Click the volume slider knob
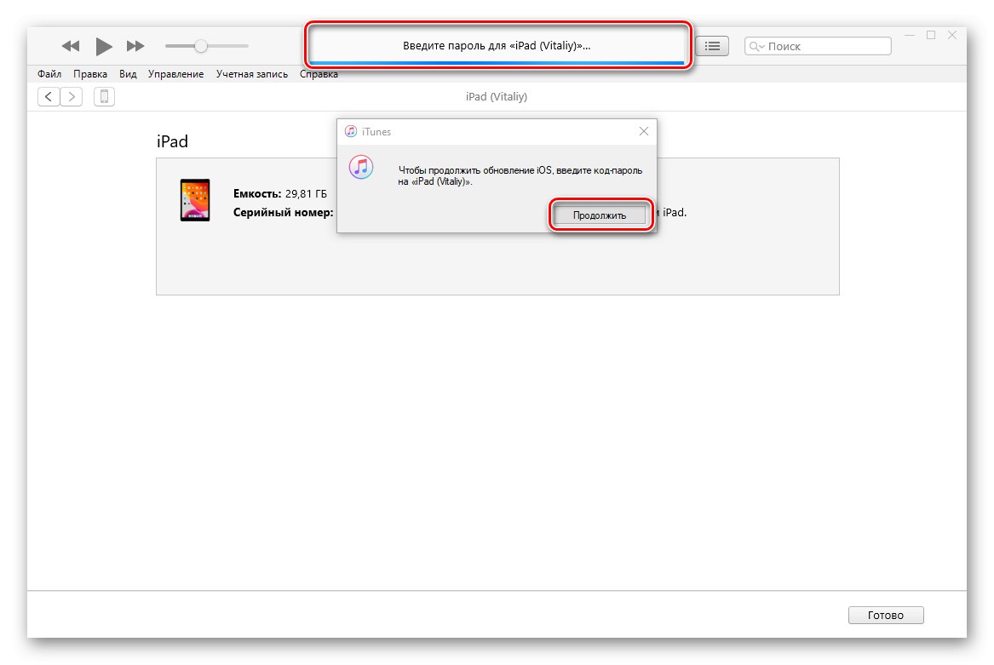Viewport: 994px width, 665px height. pos(201,46)
